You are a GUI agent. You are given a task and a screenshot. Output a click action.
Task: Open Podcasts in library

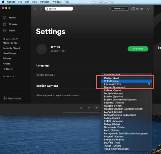coord(8,69)
